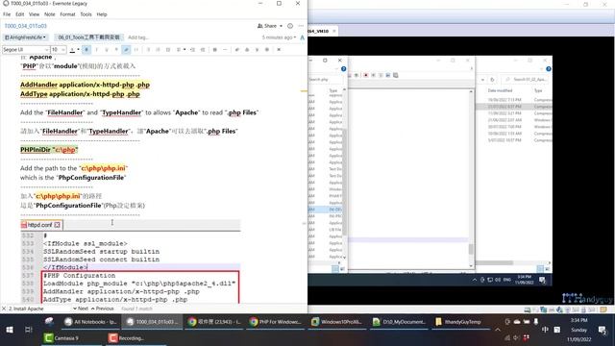
Task: Toggle Bold formatting in Evernote toolbar
Action: coord(86,50)
